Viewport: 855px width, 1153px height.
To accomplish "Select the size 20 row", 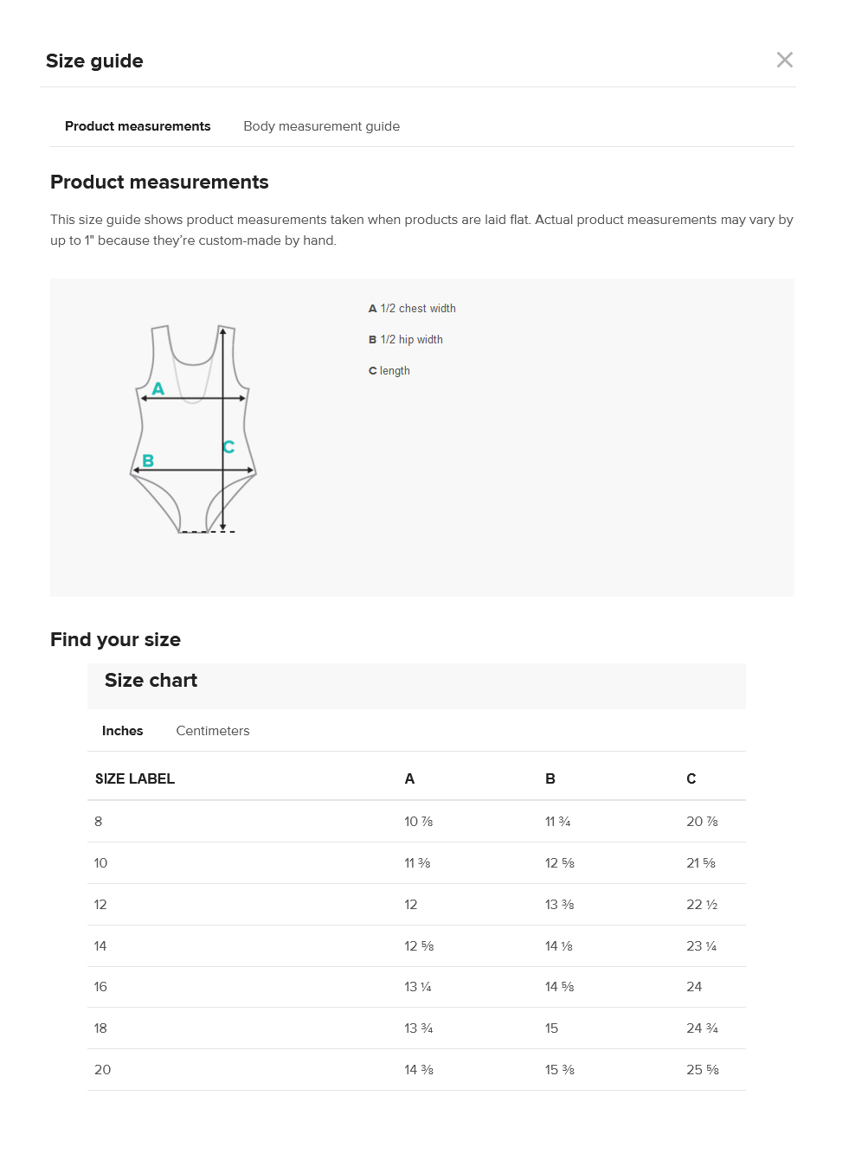I will [416, 1070].
